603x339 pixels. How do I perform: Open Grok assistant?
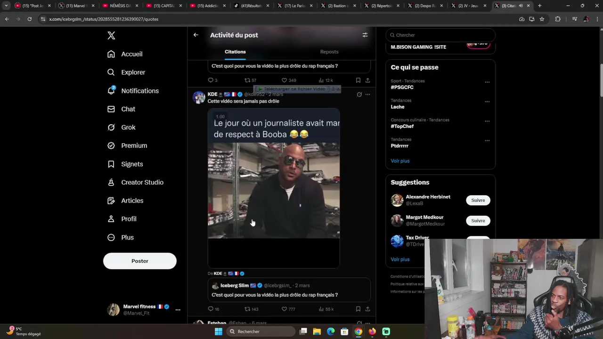point(121,128)
